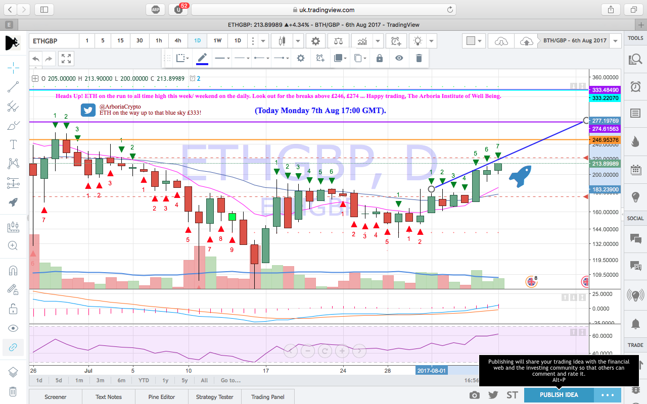Select the 4h timeframe
The height and width of the screenshot is (404, 647).
pyautogui.click(x=178, y=41)
